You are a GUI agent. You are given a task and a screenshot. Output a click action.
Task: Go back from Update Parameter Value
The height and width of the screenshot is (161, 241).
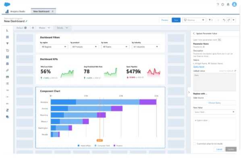pyautogui.click(x=194, y=33)
